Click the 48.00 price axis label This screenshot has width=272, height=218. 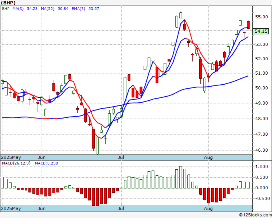click(262, 119)
